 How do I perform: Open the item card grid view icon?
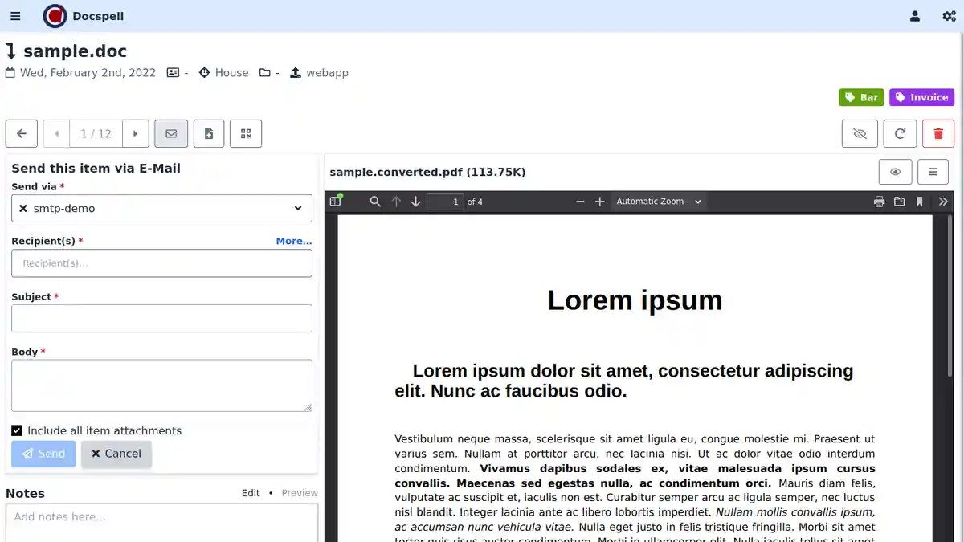pyautogui.click(x=246, y=133)
